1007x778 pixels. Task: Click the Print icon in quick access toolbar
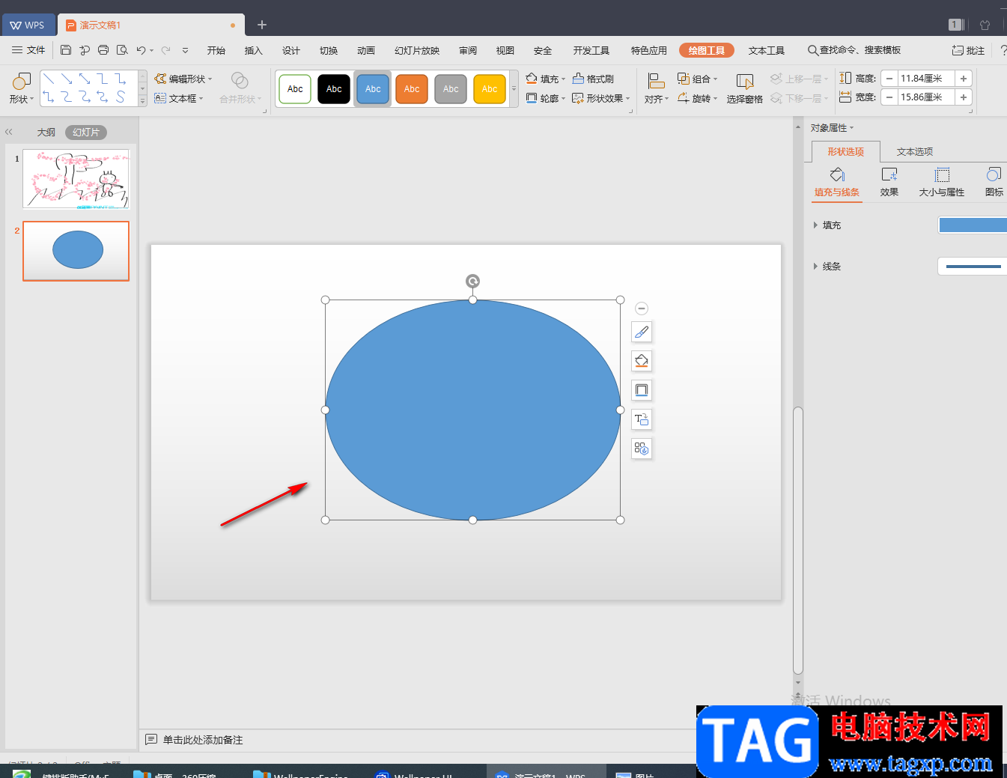tap(103, 50)
